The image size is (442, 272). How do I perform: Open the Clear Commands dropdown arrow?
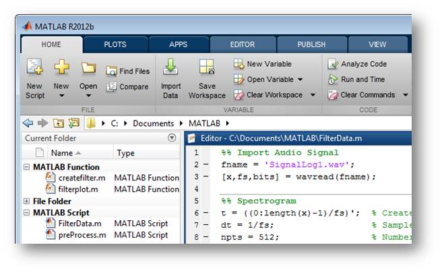pyautogui.click(x=406, y=95)
